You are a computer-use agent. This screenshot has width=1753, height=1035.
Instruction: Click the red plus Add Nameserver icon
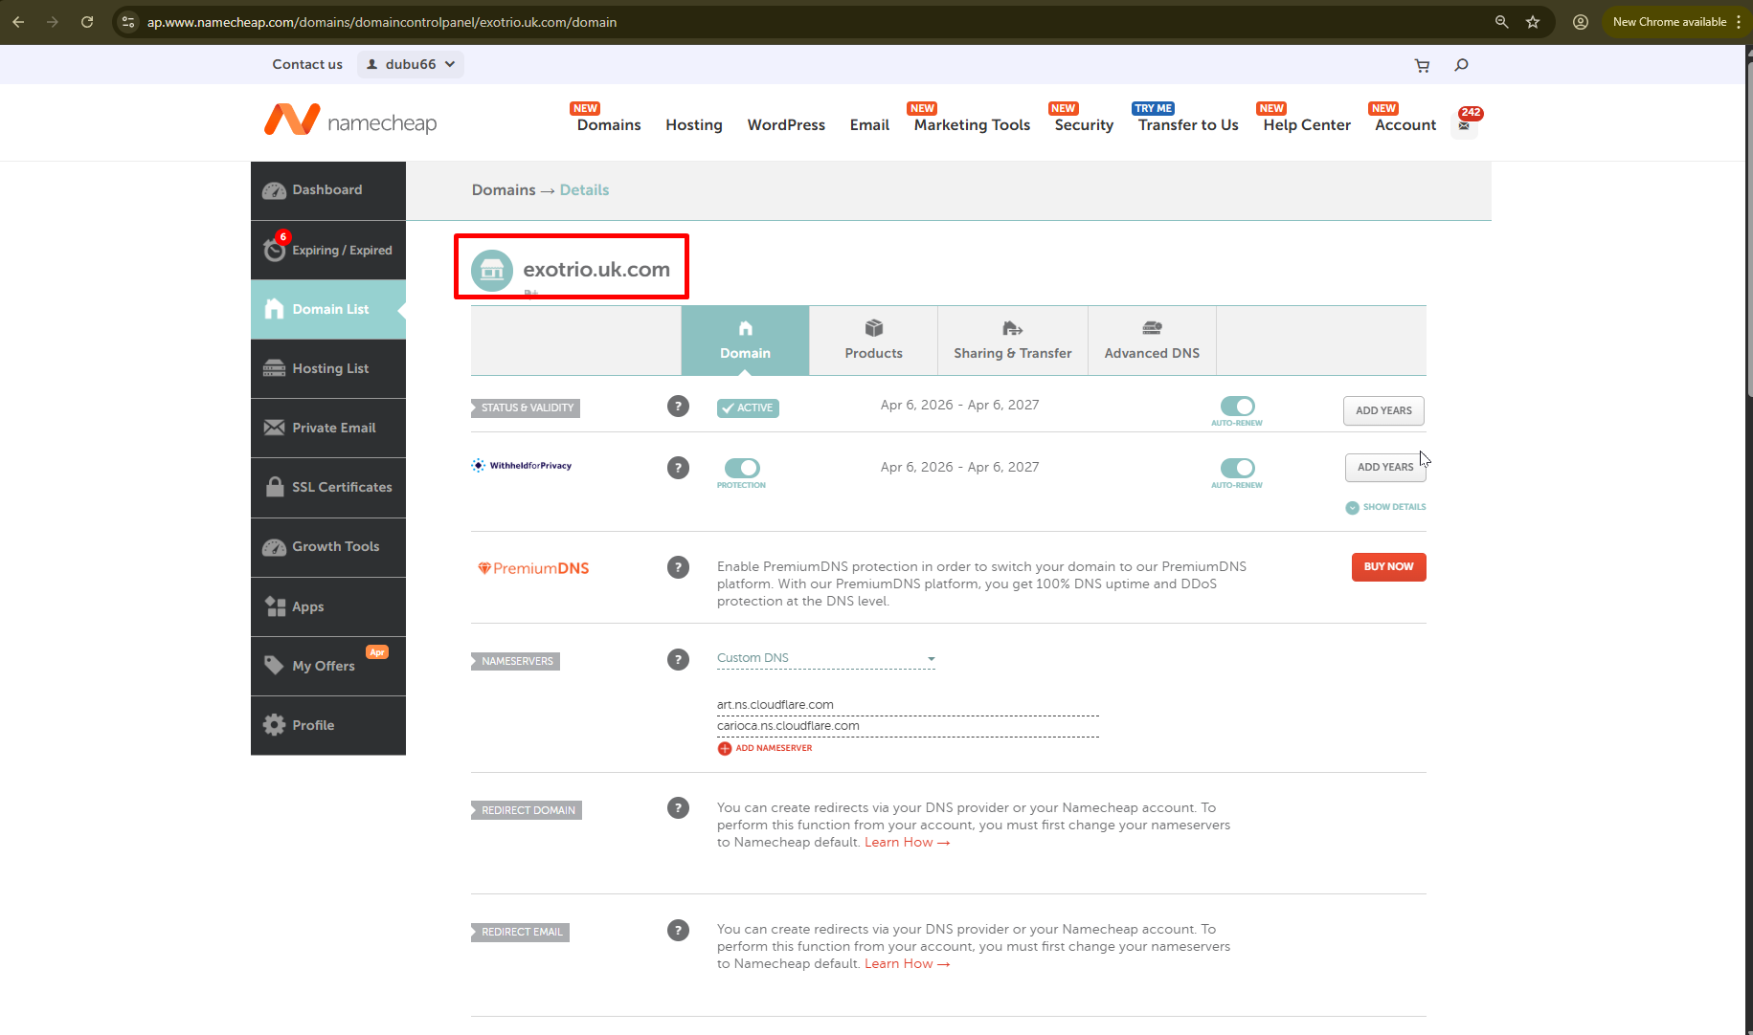pos(725,748)
